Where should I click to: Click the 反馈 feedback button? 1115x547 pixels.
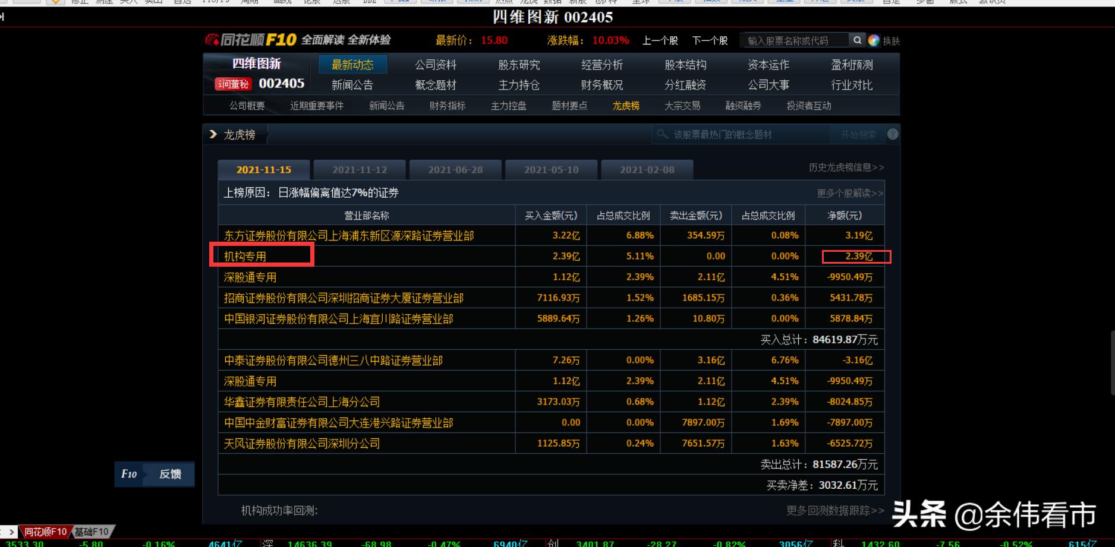click(170, 474)
